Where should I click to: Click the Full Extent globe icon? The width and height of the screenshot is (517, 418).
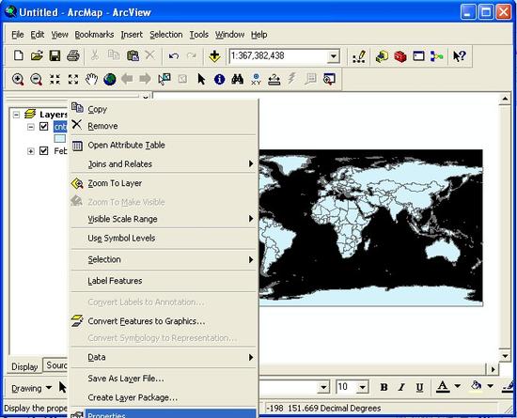pos(110,80)
